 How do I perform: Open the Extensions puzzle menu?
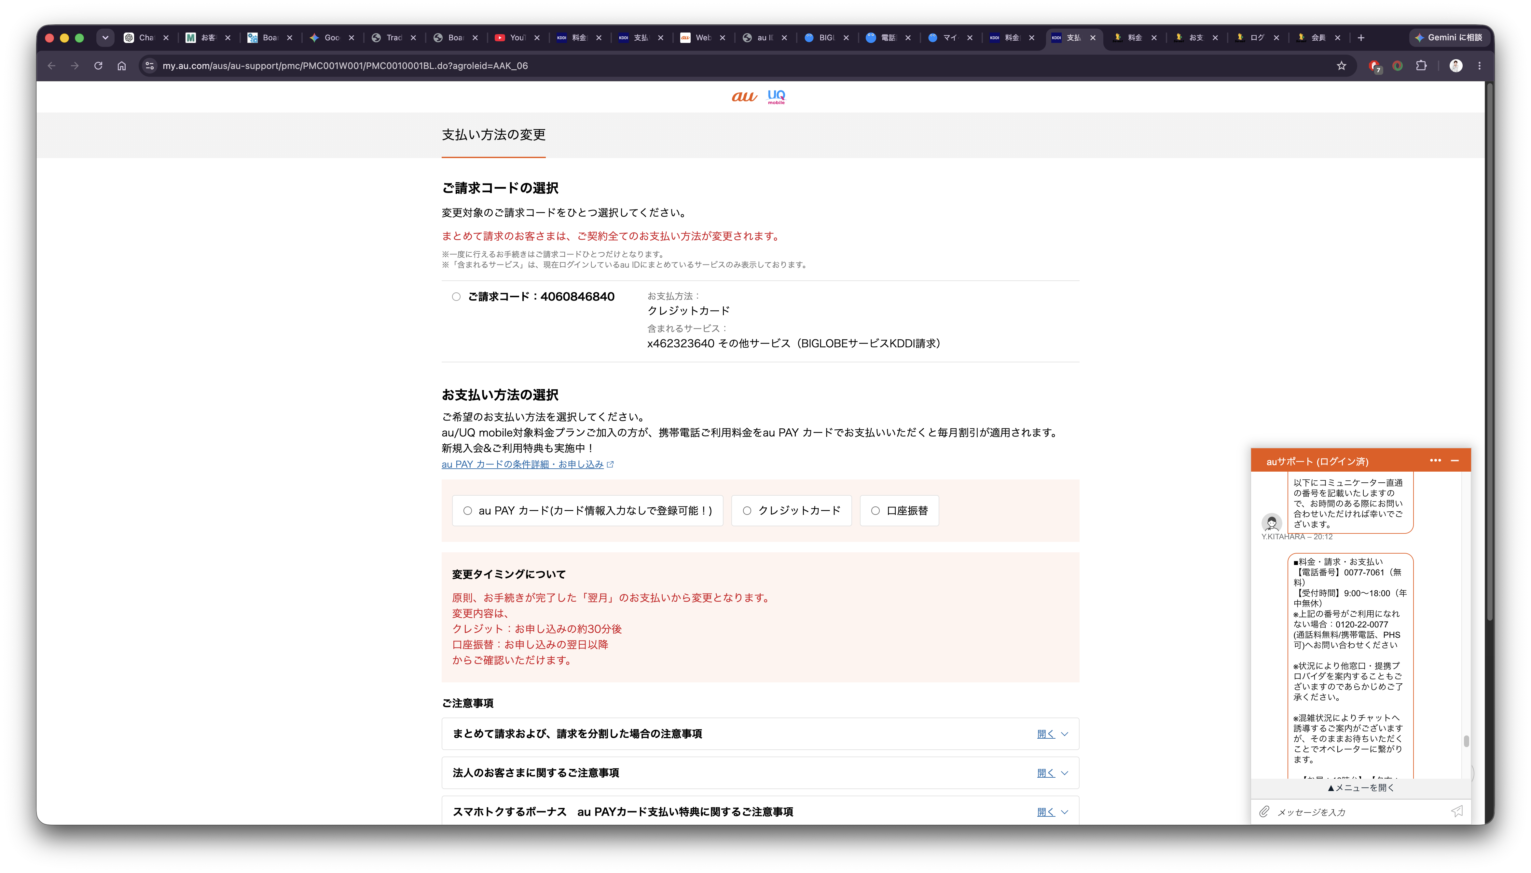pos(1421,66)
